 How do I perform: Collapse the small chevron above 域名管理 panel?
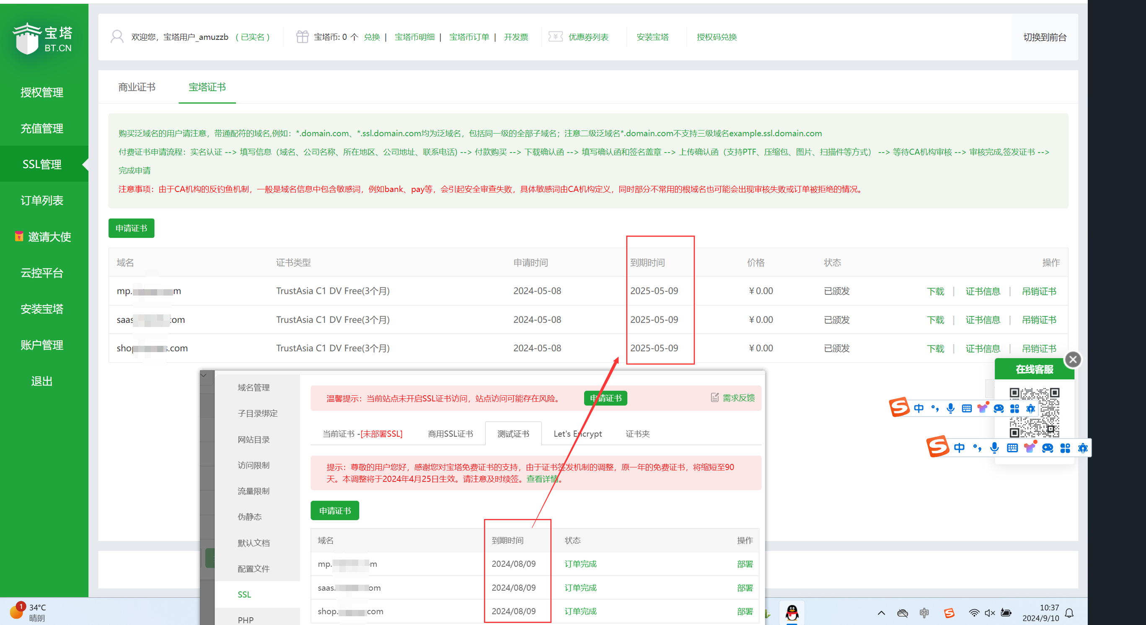coord(204,375)
